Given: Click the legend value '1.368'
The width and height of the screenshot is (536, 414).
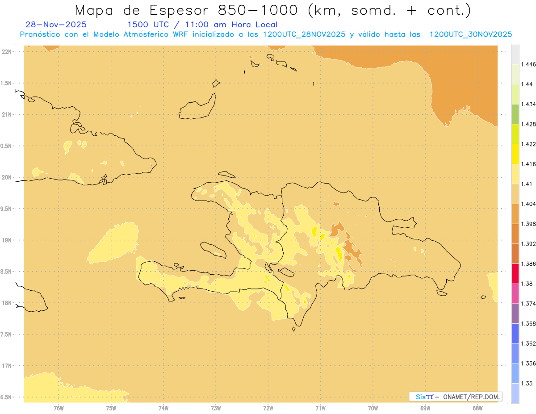Looking at the screenshot, I should point(529,323).
